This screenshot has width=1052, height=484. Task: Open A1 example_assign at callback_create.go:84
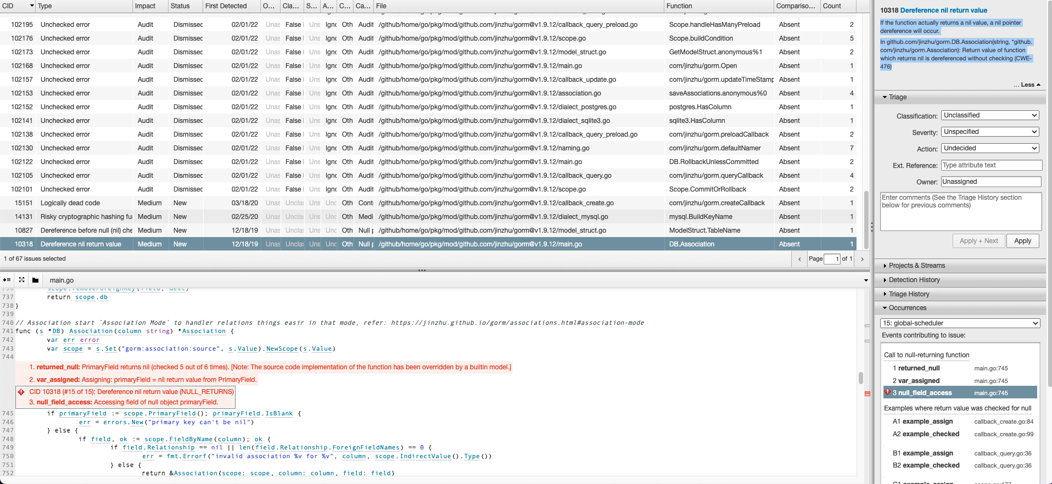[960, 421]
